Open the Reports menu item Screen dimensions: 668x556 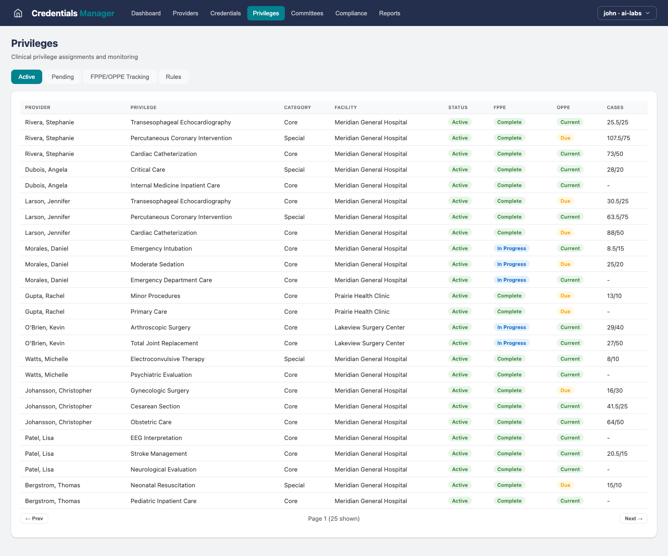point(389,13)
